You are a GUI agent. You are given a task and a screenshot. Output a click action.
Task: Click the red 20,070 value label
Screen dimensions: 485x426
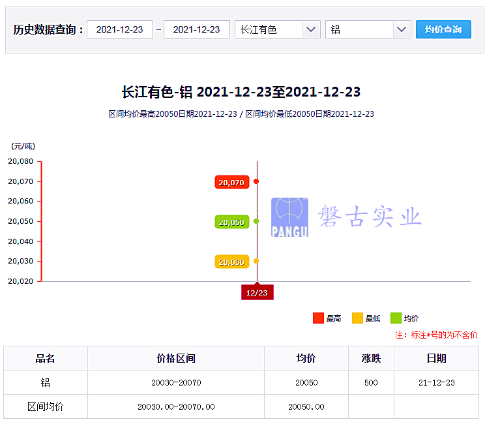(x=231, y=183)
